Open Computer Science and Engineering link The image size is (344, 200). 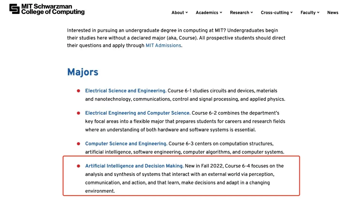[126, 144]
